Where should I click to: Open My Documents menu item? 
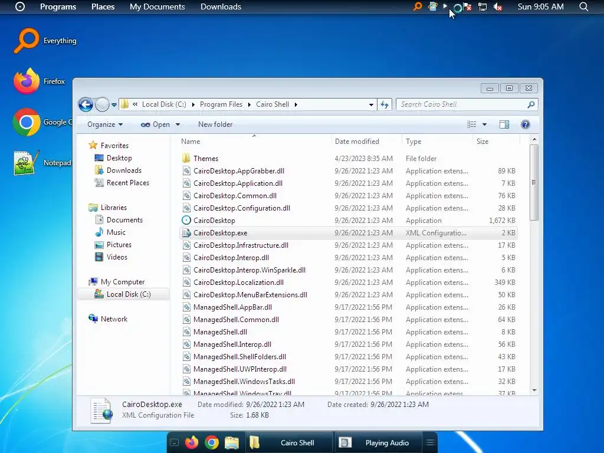tap(157, 6)
